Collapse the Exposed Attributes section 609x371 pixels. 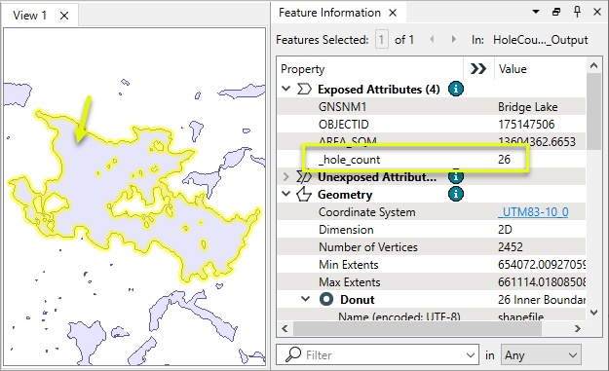point(285,89)
